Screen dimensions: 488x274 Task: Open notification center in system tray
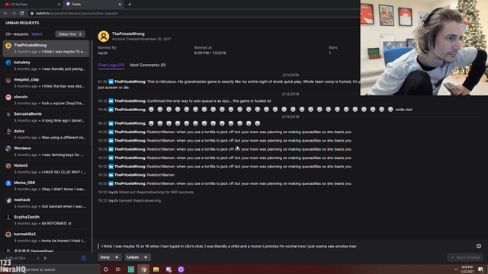coord(481,269)
